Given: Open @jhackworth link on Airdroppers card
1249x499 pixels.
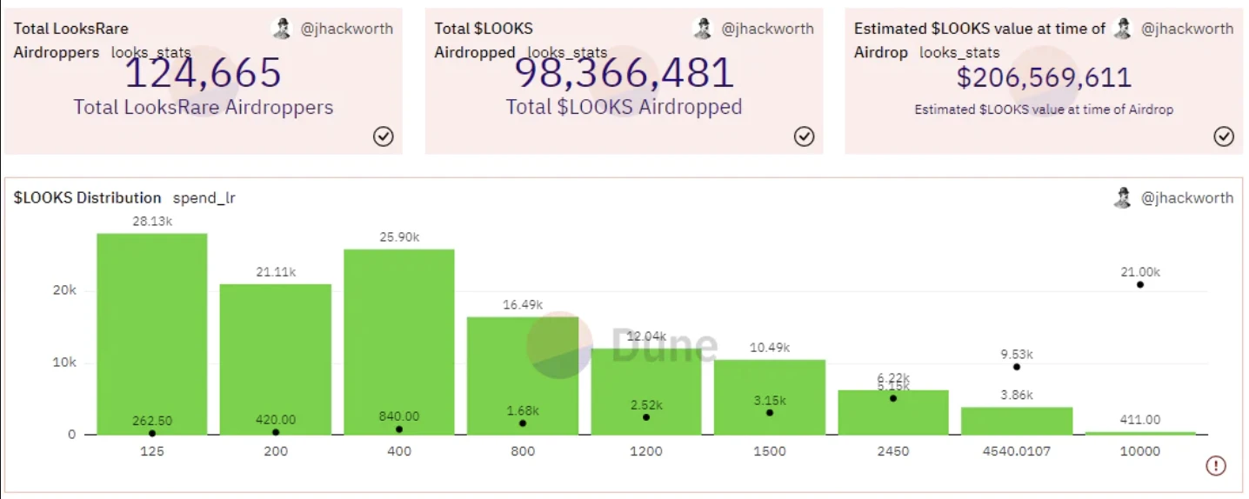Looking at the screenshot, I should (x=347, y=29).
